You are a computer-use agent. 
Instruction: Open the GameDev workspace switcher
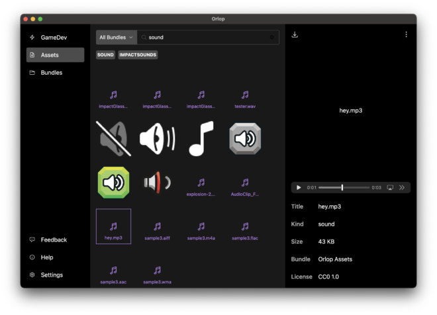(54, 38)
